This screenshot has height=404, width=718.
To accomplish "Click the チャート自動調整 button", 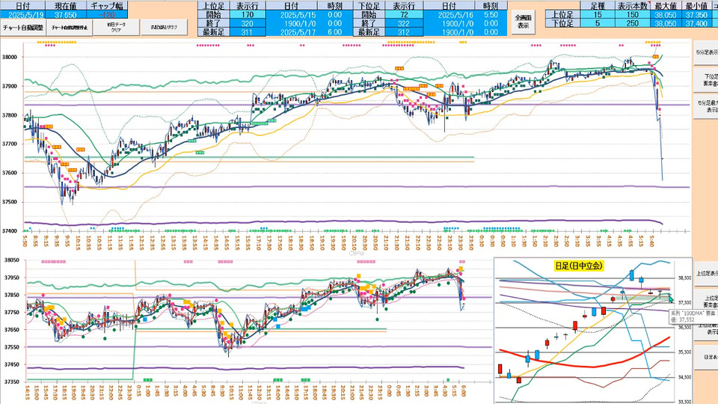I will coord(23,28).
